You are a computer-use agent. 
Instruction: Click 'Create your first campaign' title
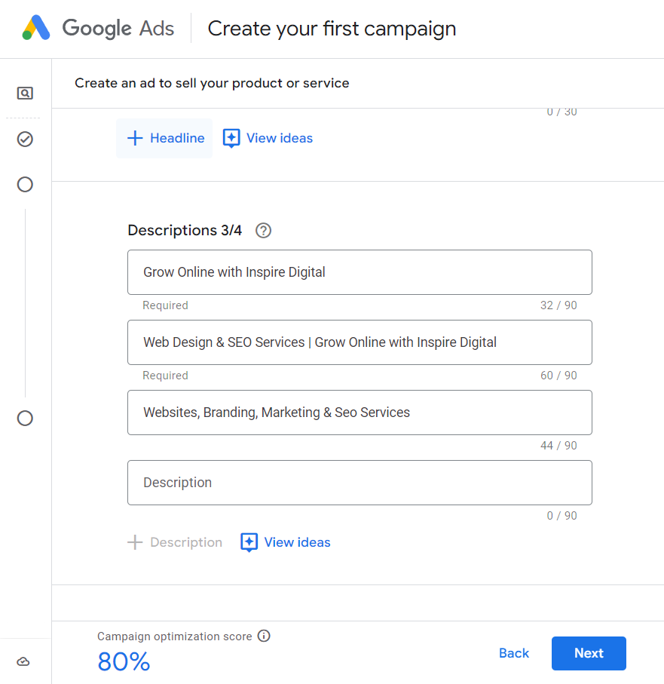332,29
